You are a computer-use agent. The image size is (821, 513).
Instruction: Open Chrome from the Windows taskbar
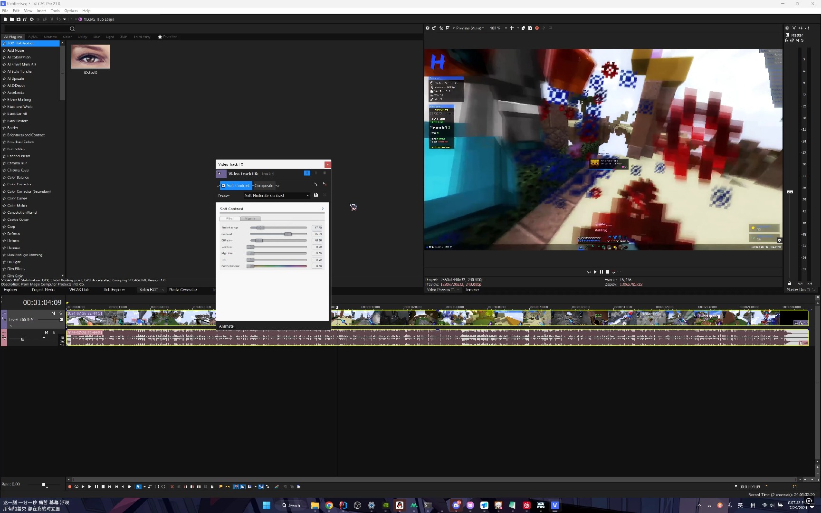pyautogui.click(x=329, y=505)
